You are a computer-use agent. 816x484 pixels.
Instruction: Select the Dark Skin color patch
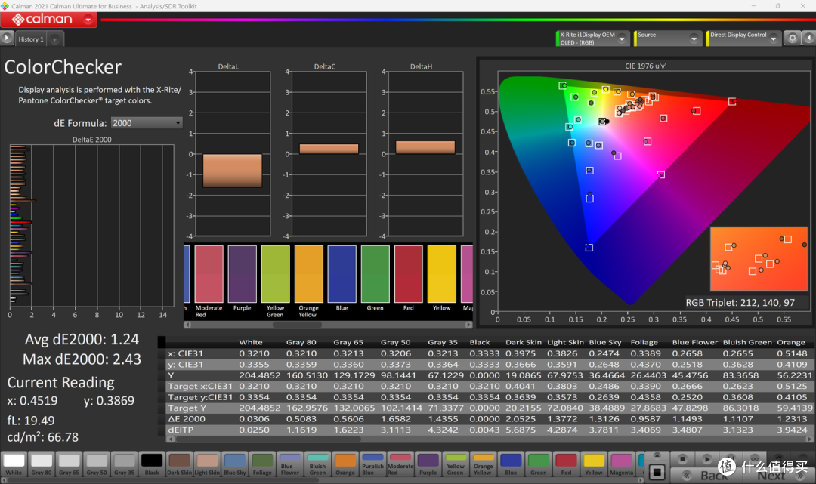point(179,464)
